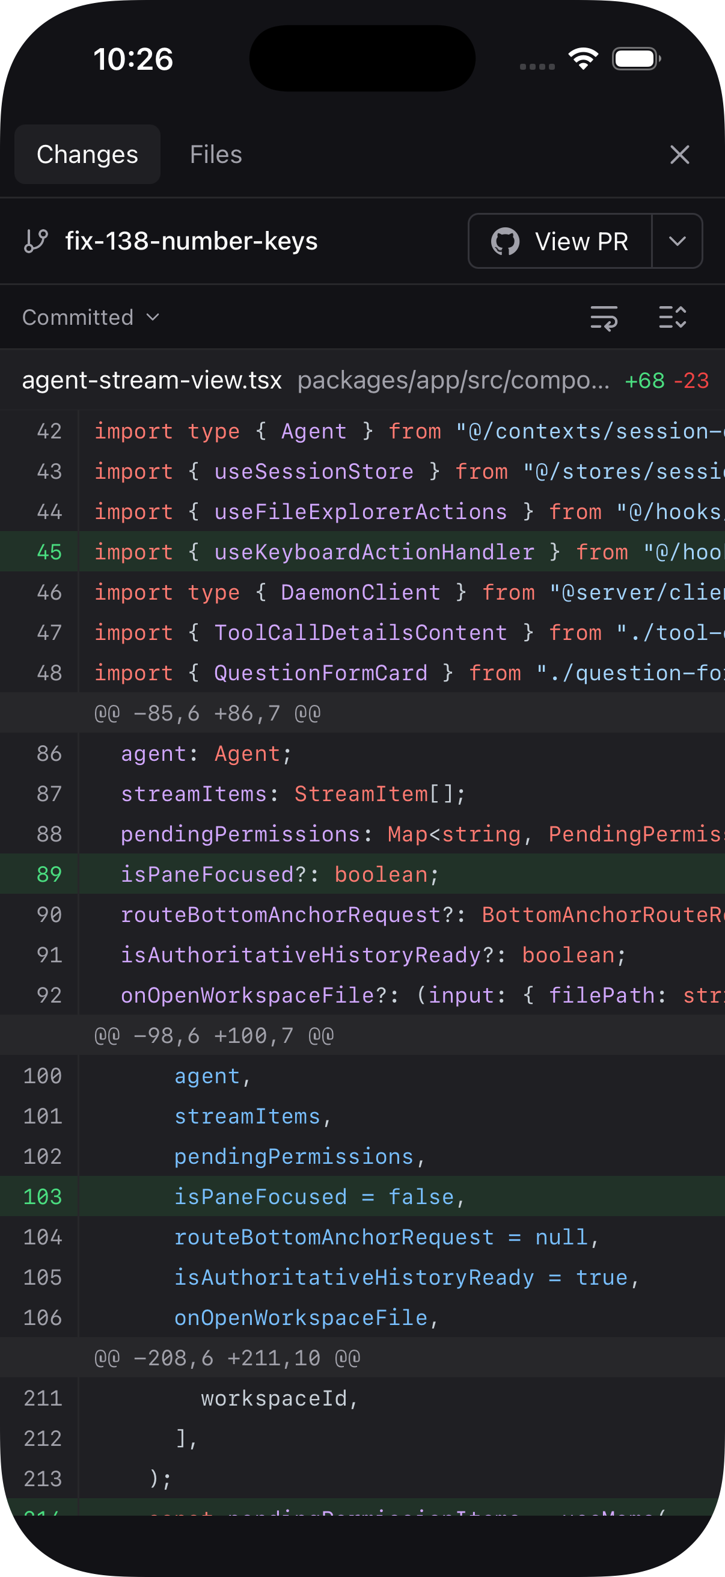Select line number 45 in the gutter

[x=49, y=552]
